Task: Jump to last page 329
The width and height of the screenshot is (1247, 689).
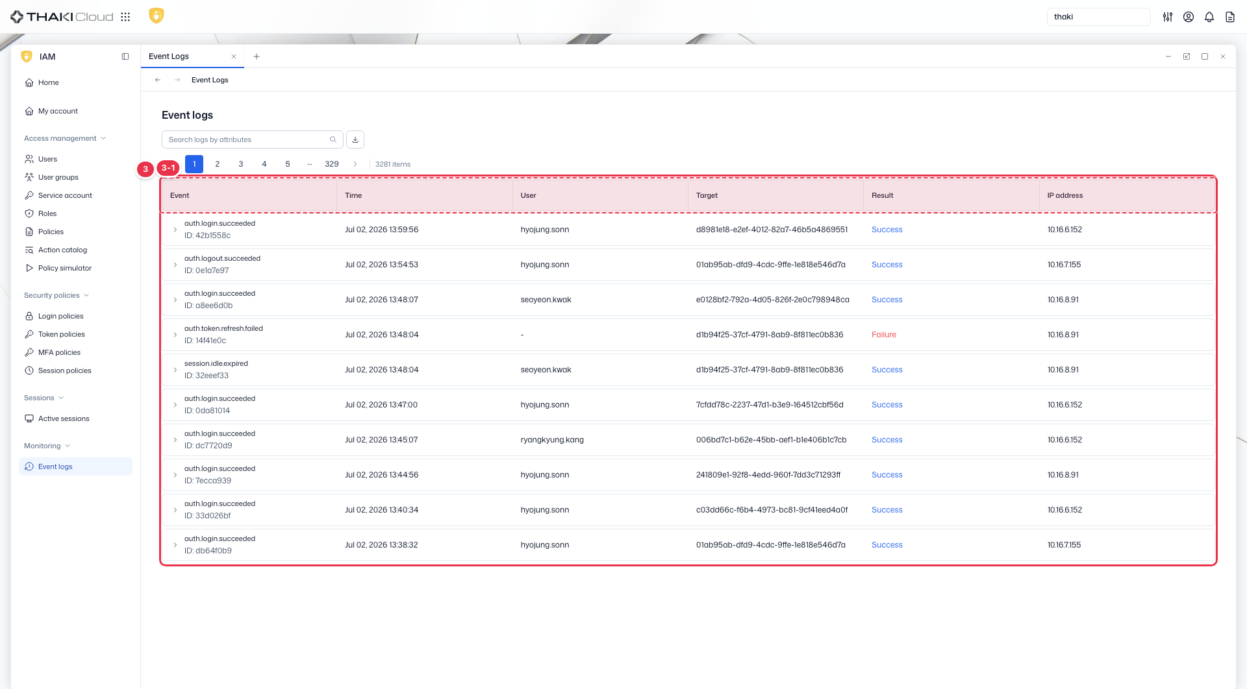Action: click(x=332, y=164)
